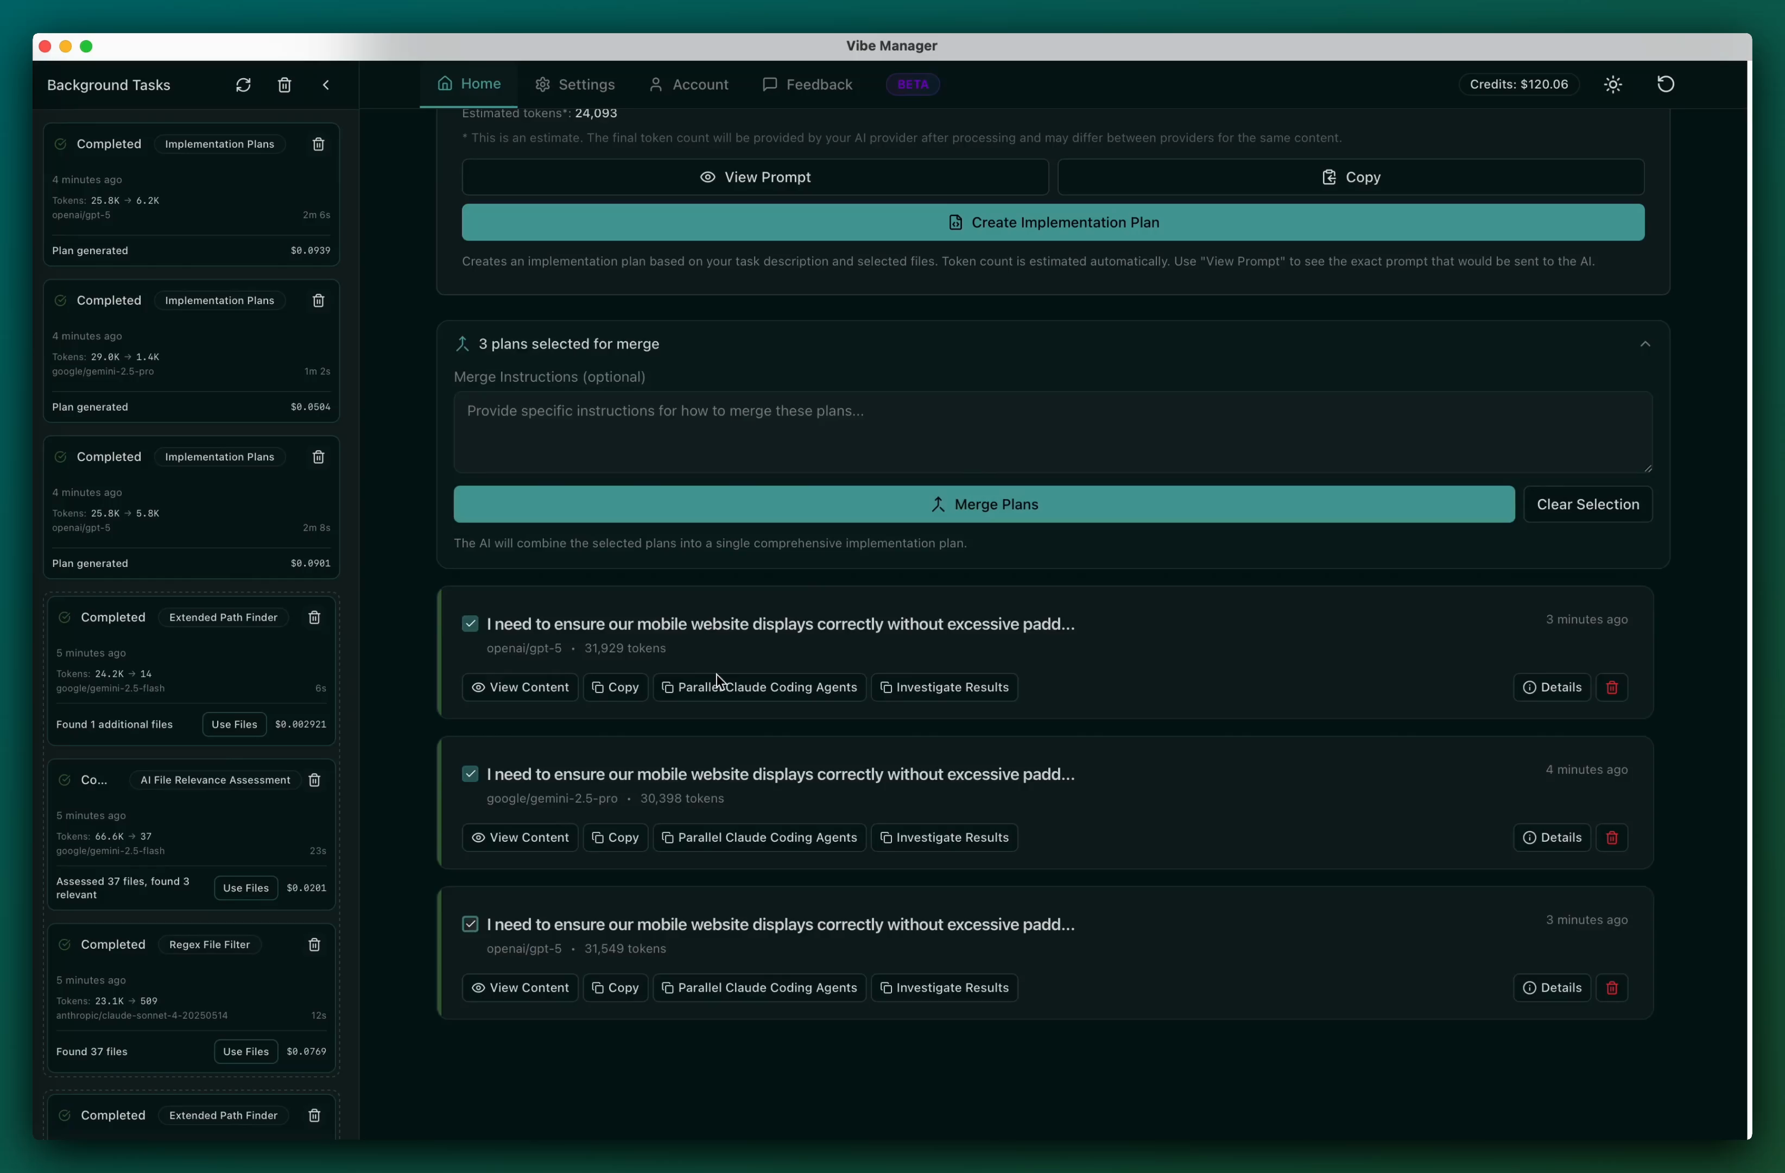Click View Prompt button

pos(755,177)
